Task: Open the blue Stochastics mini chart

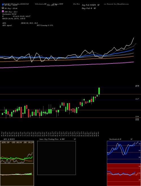Action: [x=124, y=152]
